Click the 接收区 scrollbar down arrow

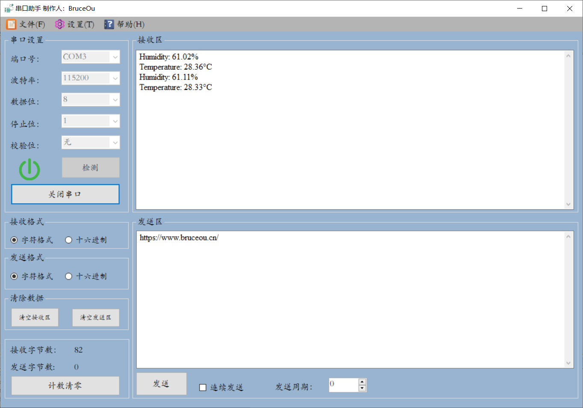(x=568, y=204)
